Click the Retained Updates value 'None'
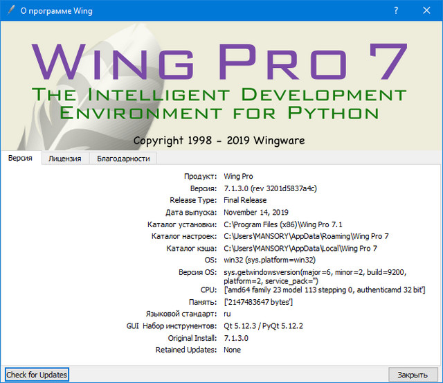This screenshot has width=443, height=383. (x=233, y=350)
